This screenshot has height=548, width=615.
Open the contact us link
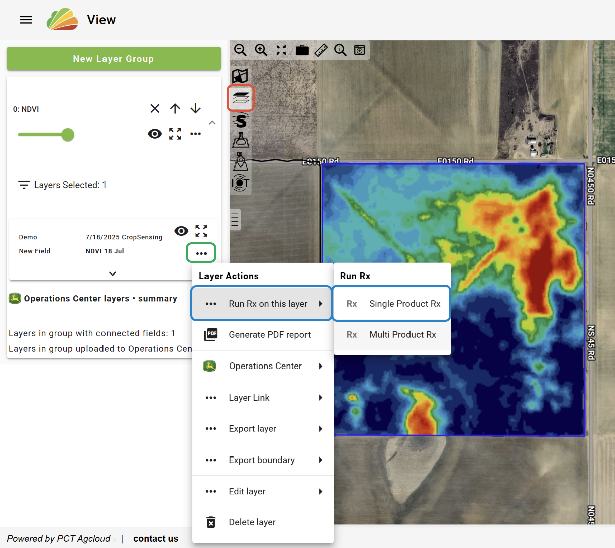point(156,539)
